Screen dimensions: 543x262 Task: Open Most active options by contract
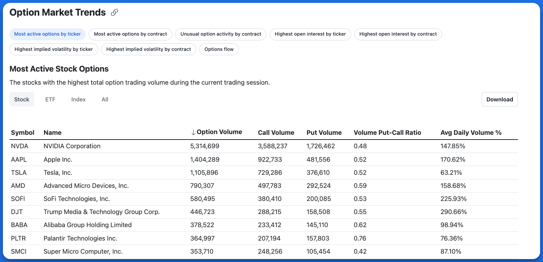130,34
